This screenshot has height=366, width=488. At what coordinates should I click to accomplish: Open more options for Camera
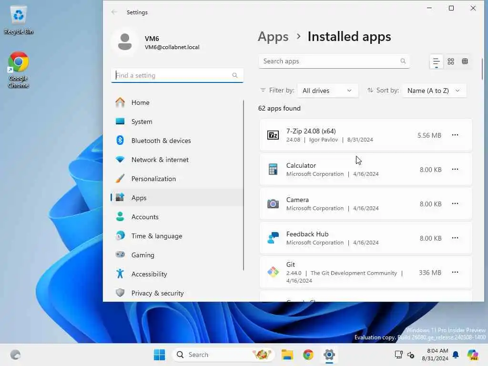tap(455, 203)
